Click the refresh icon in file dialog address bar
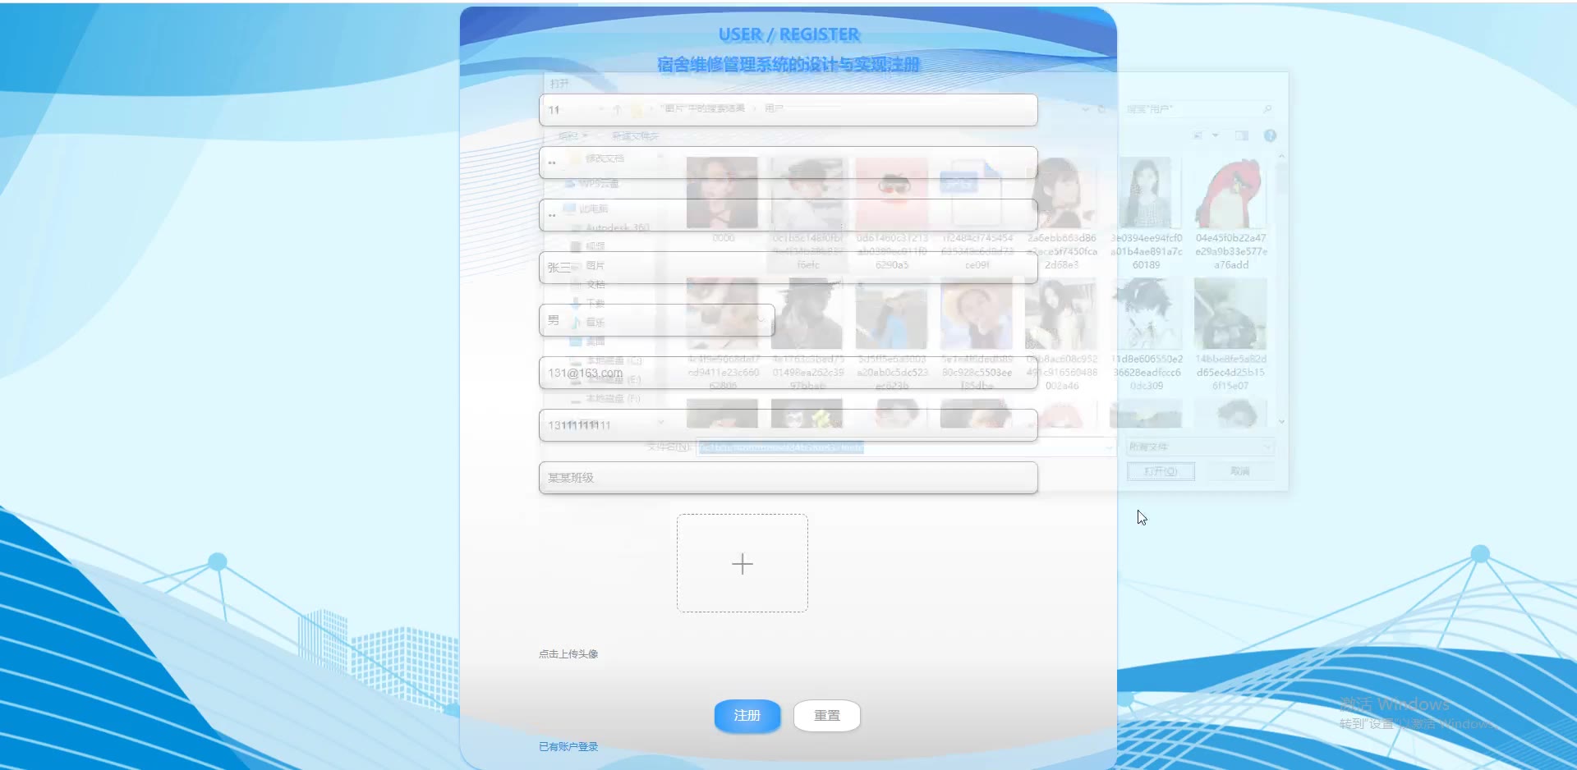This screenshot has height=770, width=1577. click(1102, 108)
